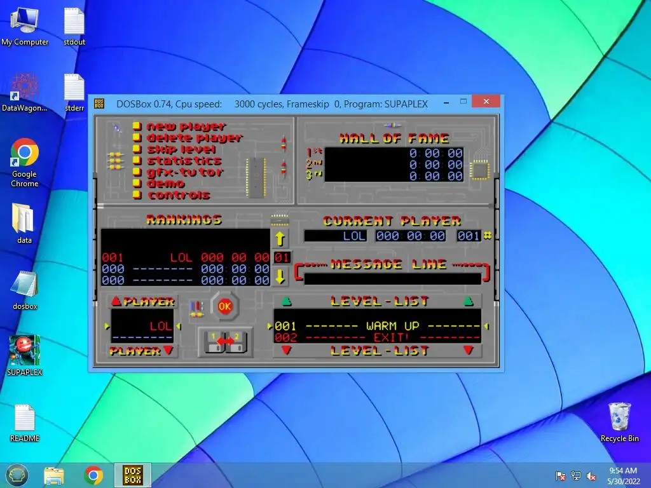Click the current player time 000 00 00

tap(410, 236)
